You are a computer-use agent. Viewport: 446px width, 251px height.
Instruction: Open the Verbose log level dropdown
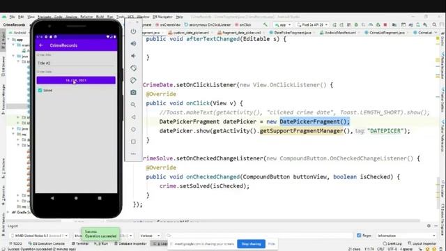click(x=150, y=236)
